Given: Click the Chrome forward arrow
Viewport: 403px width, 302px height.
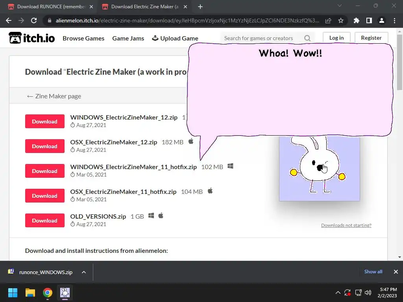Looking at the screenshot, I should 21,20.
